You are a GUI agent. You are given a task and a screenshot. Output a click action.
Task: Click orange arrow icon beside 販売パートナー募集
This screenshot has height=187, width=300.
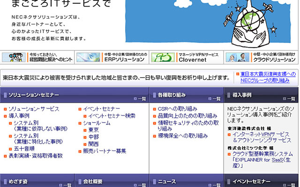tap(80, 151)
